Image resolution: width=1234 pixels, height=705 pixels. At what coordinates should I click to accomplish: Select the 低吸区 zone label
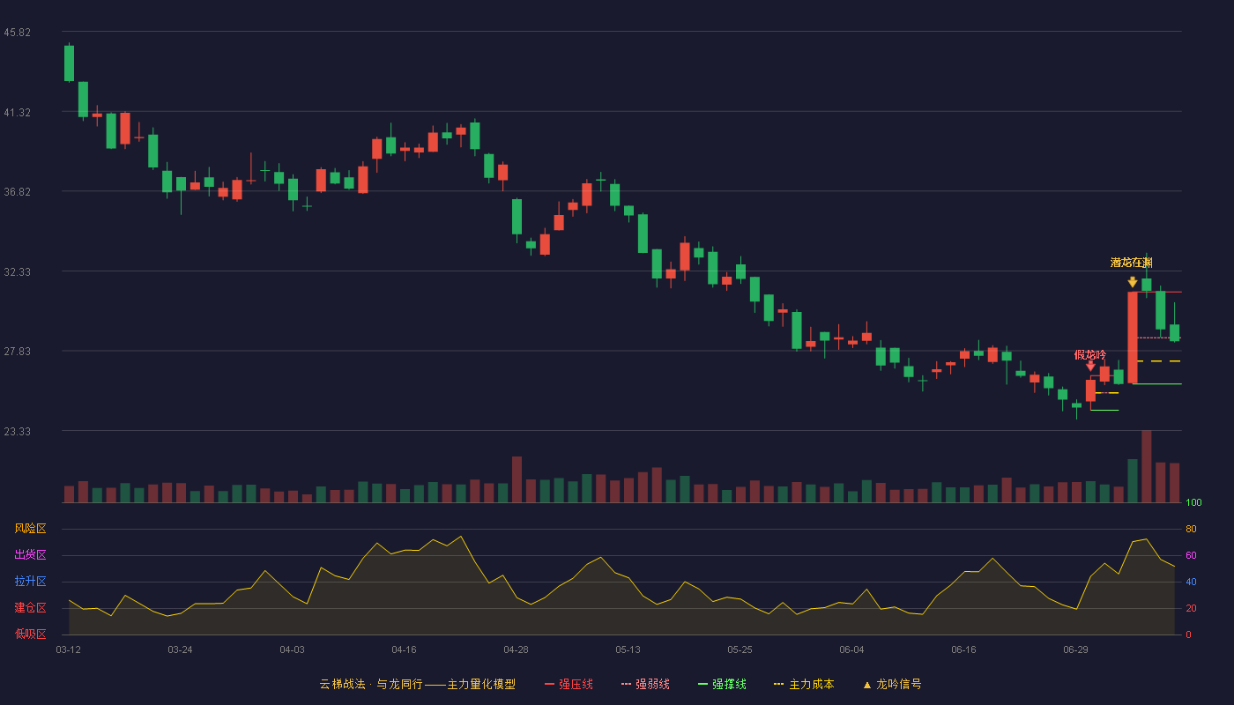(x=31, y=634)
